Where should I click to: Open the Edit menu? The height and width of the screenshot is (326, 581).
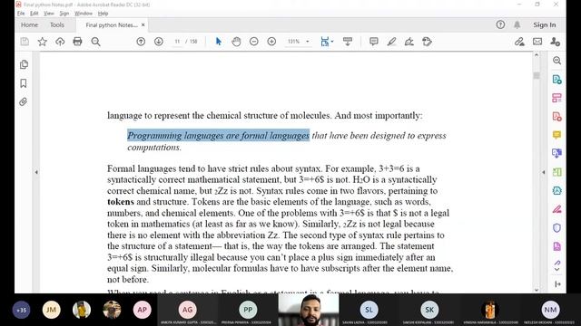click(x=34, y=14)
